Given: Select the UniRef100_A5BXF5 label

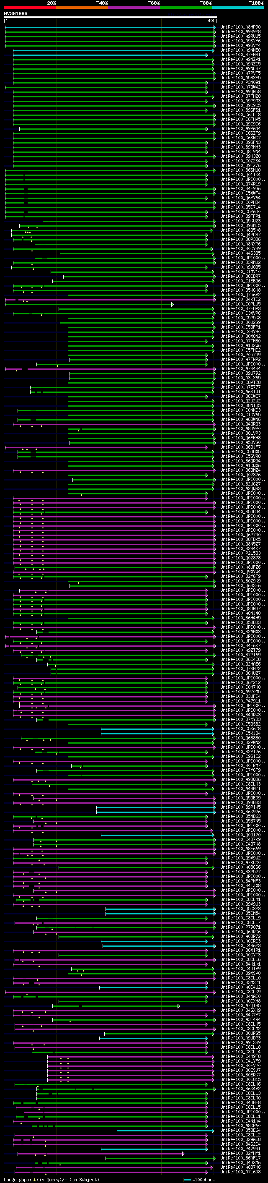Looking at the screenshot, I should tap(240, 78).
